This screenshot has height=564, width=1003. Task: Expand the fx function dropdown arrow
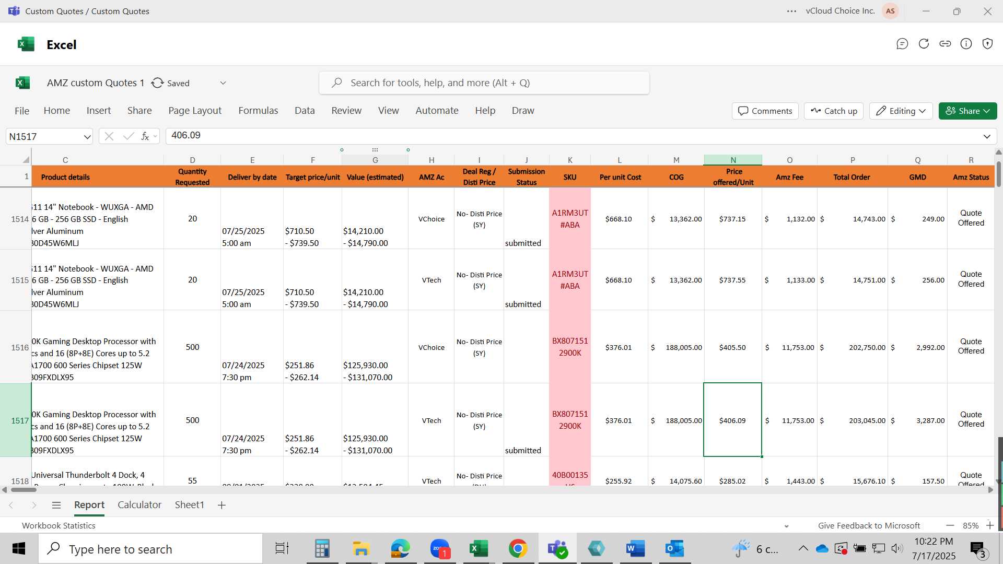[155, 137]
